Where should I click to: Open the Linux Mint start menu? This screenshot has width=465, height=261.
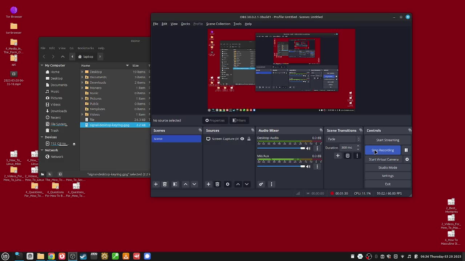pos(5,256)
